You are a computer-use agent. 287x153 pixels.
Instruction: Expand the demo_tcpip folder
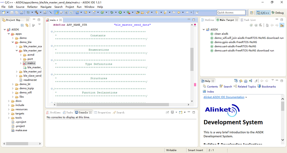pyautogui.click(x=13, y=88)
